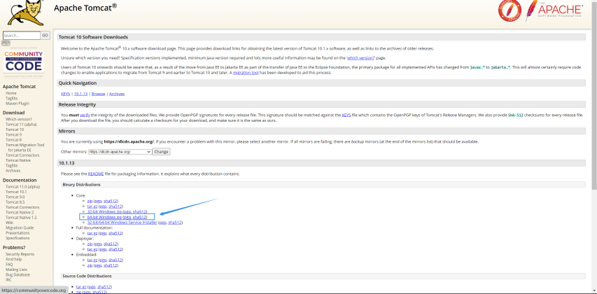Open the 'which version?' link in intro text
Viewport: 597px width, 294px height.
(360, 58)
